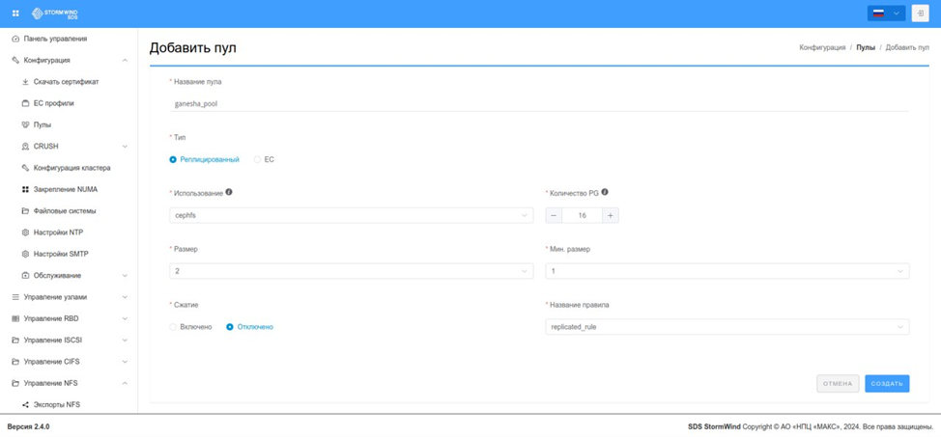
Task: Click Конфигурация breadcrumb link
Action: (x=822, y=47)
